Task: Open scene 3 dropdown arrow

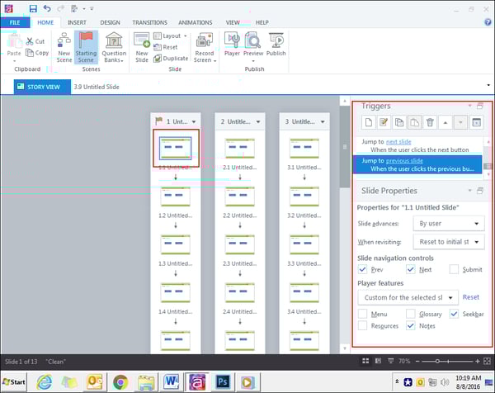Action: pos(323,121)
